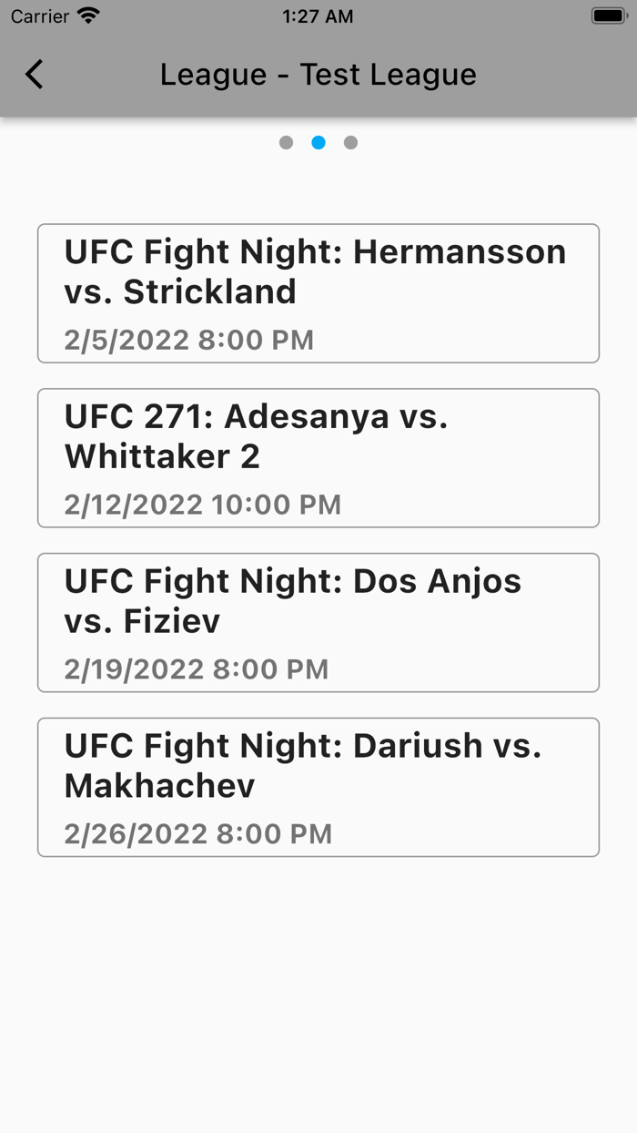Image resolution: width=637 pixels, height=1133 pixels.
Task: Switch to the previous page using the left dot
Action: click(x=286, y=142)
